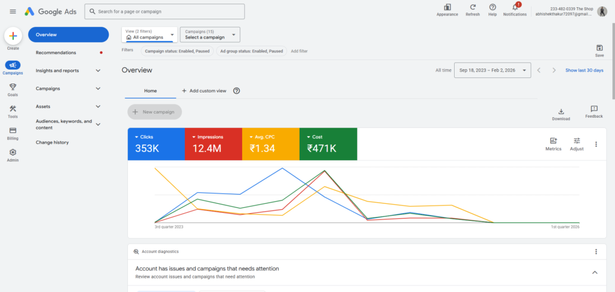
Task: Open Goals in the left sidebar
Action: pyautogui.click(x=13, y=89)
